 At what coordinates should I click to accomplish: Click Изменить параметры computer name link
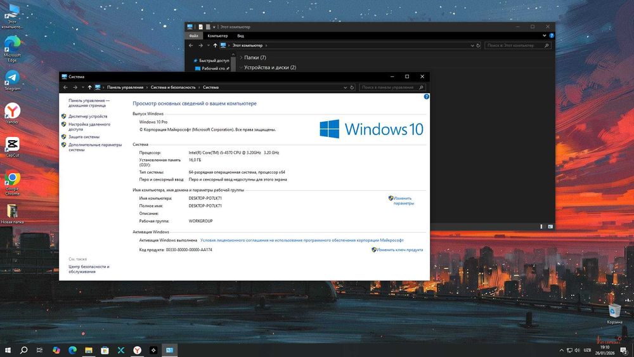403,200
